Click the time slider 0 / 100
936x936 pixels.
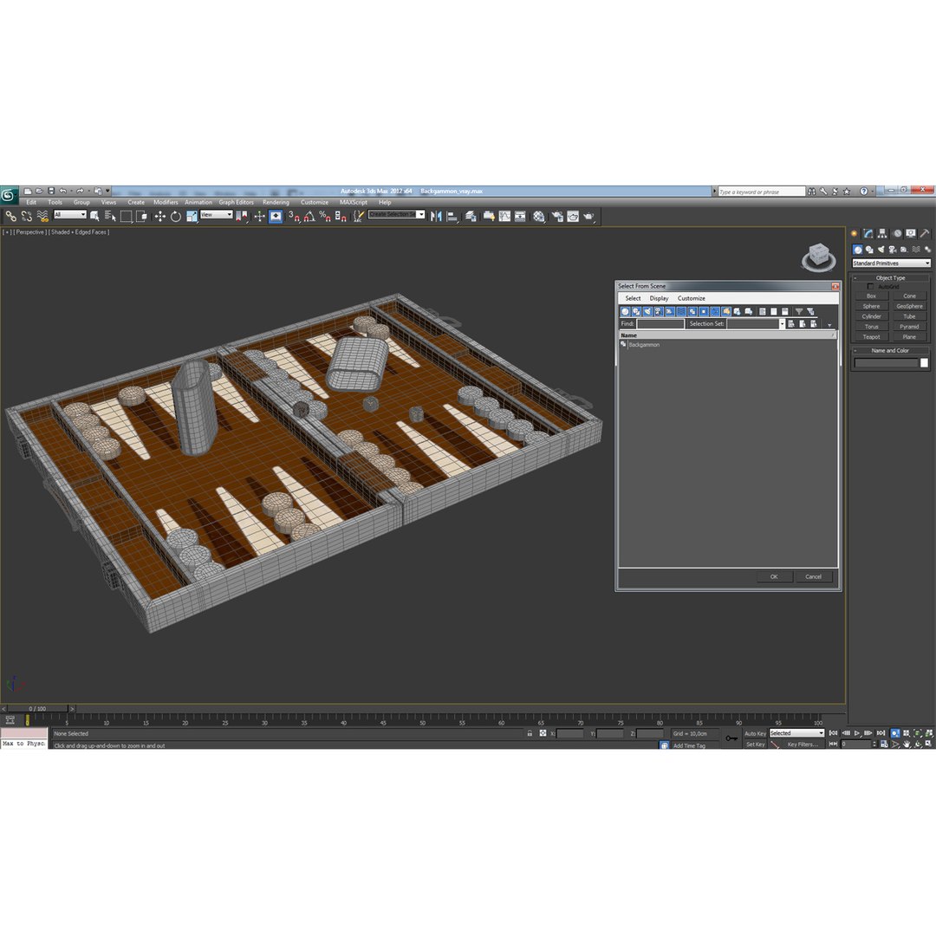click(37, 709)
